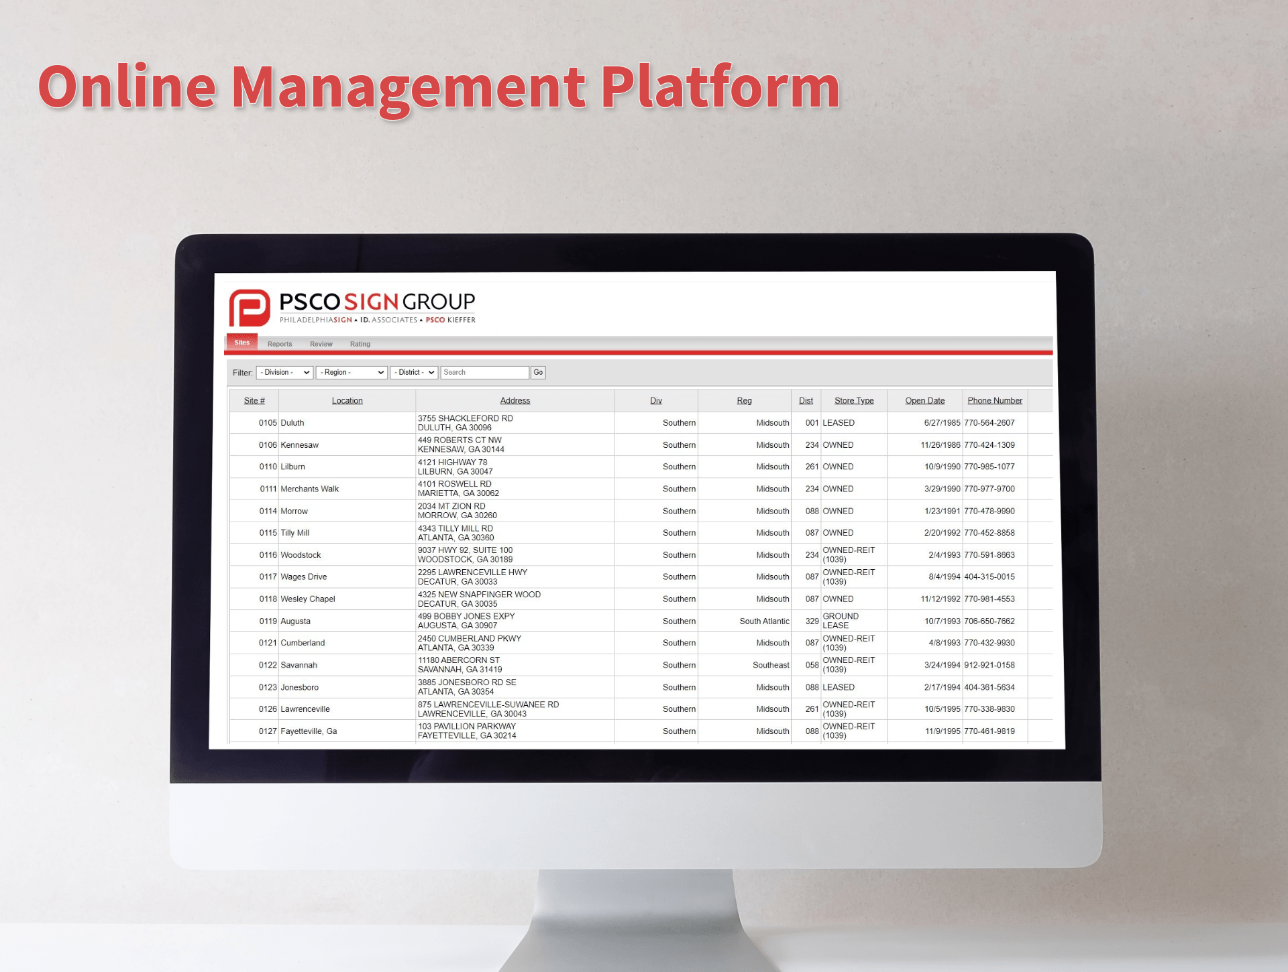Select the Site # column header

tap(254, 400)
